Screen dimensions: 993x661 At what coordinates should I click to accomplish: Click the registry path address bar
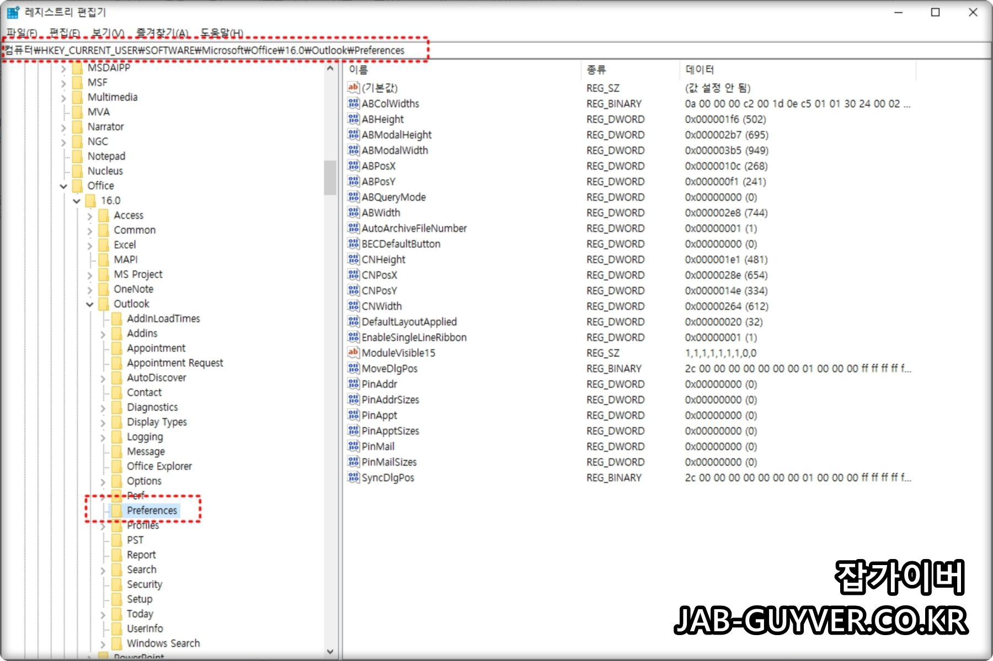496,50
